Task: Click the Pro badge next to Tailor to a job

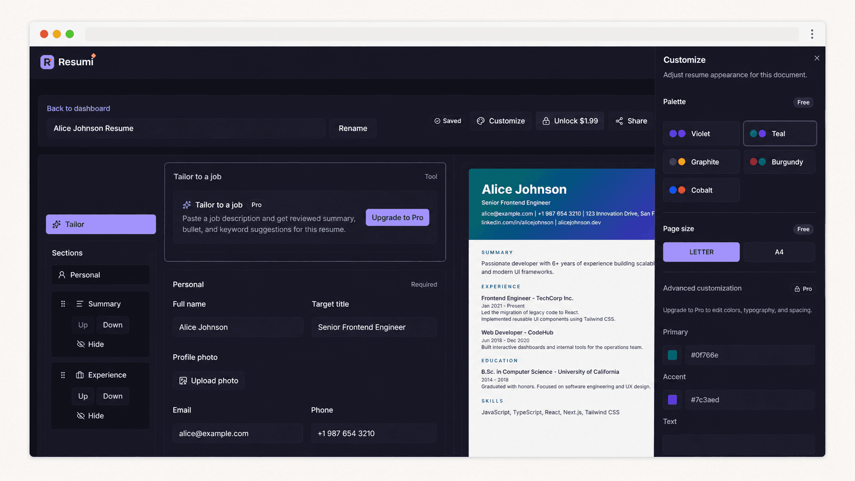Action: click(x=257, y=205)
